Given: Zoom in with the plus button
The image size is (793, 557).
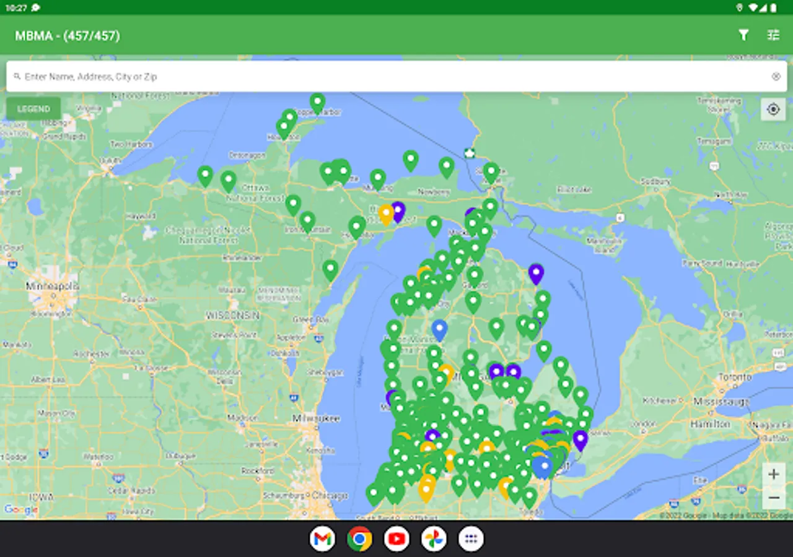Looking at the screenshot, I should coord(774,475).
